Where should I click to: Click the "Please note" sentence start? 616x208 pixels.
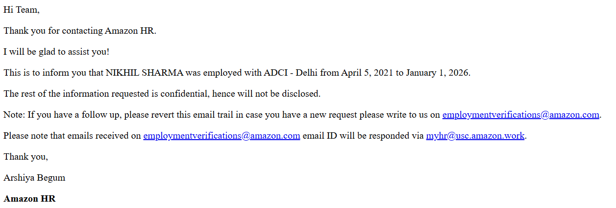click(x=25, y=136)
